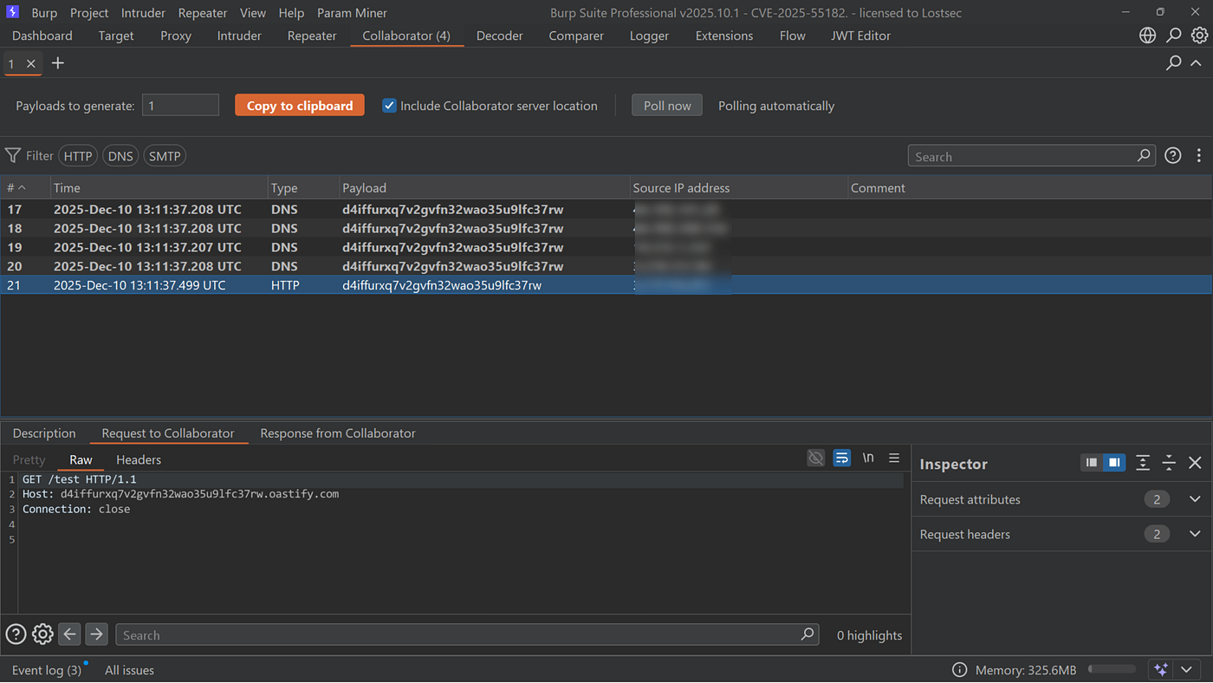Switch to the Description tab

(x=44, y=433)
